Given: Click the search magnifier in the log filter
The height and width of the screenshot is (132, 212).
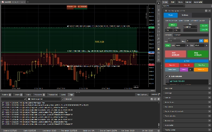Looking at the screenshot, I should tap(25, 99).
